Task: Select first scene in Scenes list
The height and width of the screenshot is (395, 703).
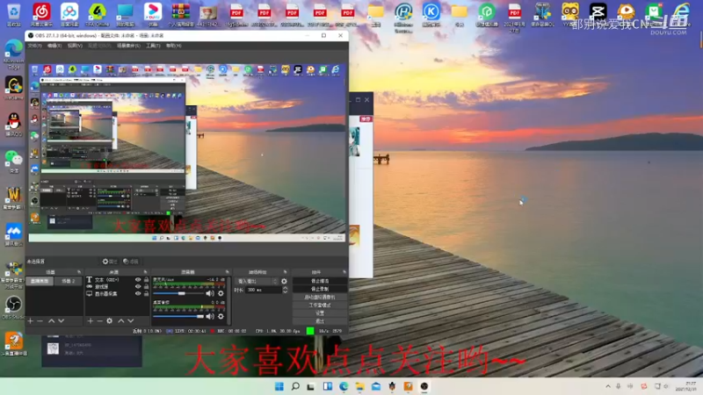Action: click(40, 281)
